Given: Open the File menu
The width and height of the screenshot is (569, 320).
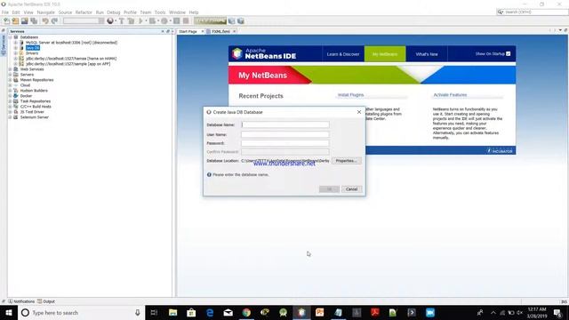Looking at the screenshot, I should (5, 12).
